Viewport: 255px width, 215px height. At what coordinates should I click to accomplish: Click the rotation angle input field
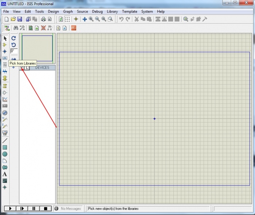[x=13, y=51]
